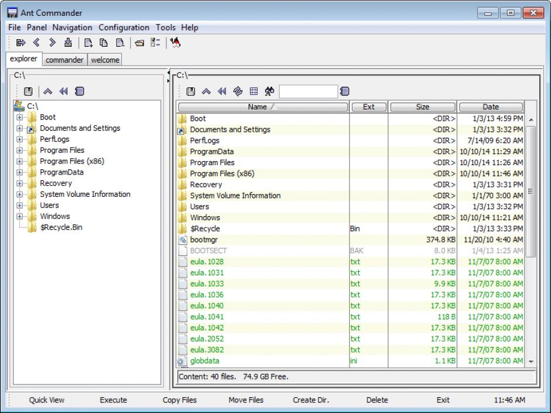
Task: Switch to the welcome tab
Action: [x=105, y=60]
